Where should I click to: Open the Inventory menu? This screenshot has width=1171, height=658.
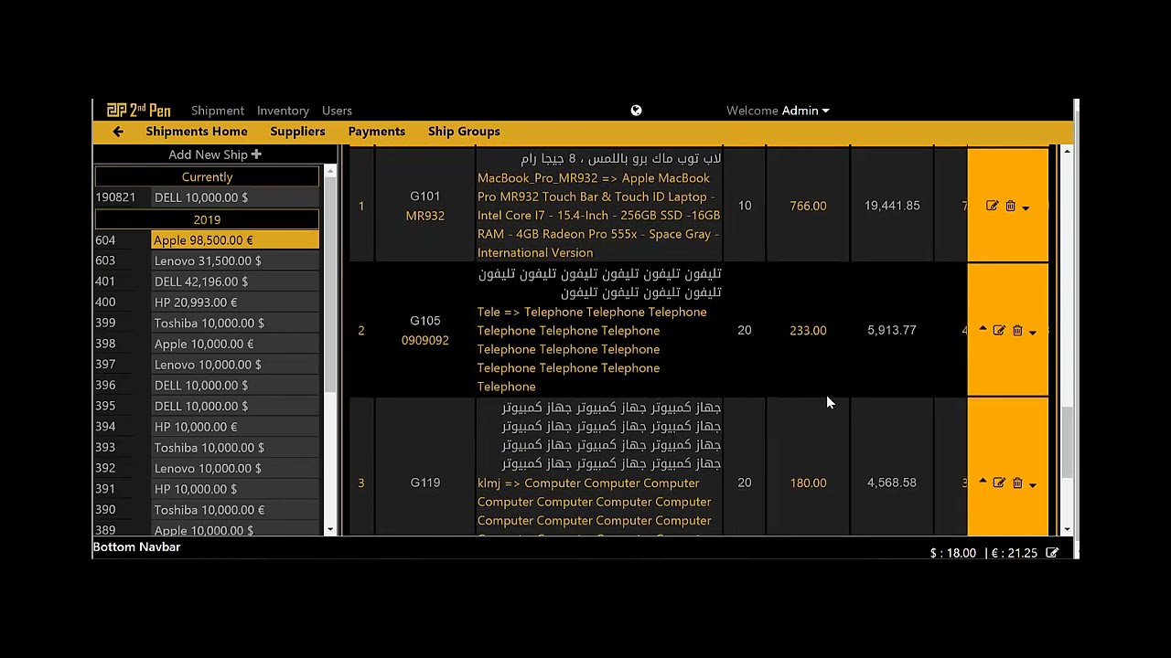(x=283, y=111)
